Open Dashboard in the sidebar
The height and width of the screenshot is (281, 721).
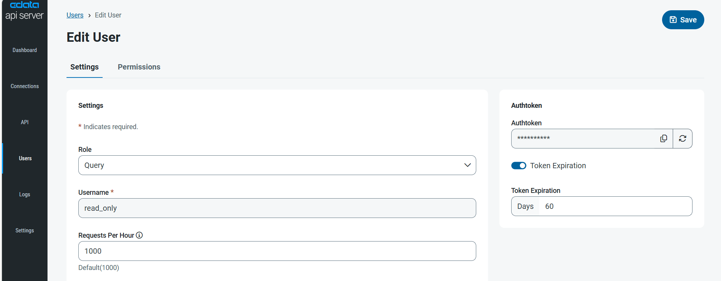pyautogui.click(x=25, y=50)
